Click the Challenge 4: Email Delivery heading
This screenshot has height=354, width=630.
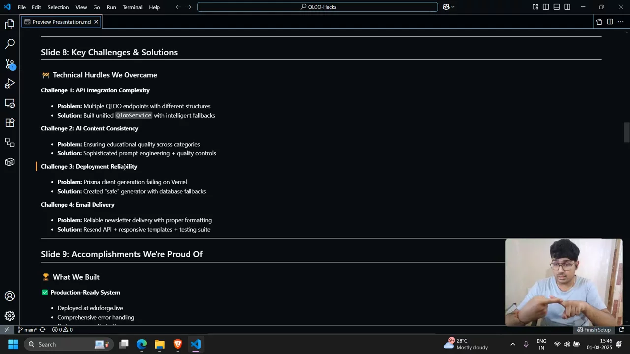[78, 205]
